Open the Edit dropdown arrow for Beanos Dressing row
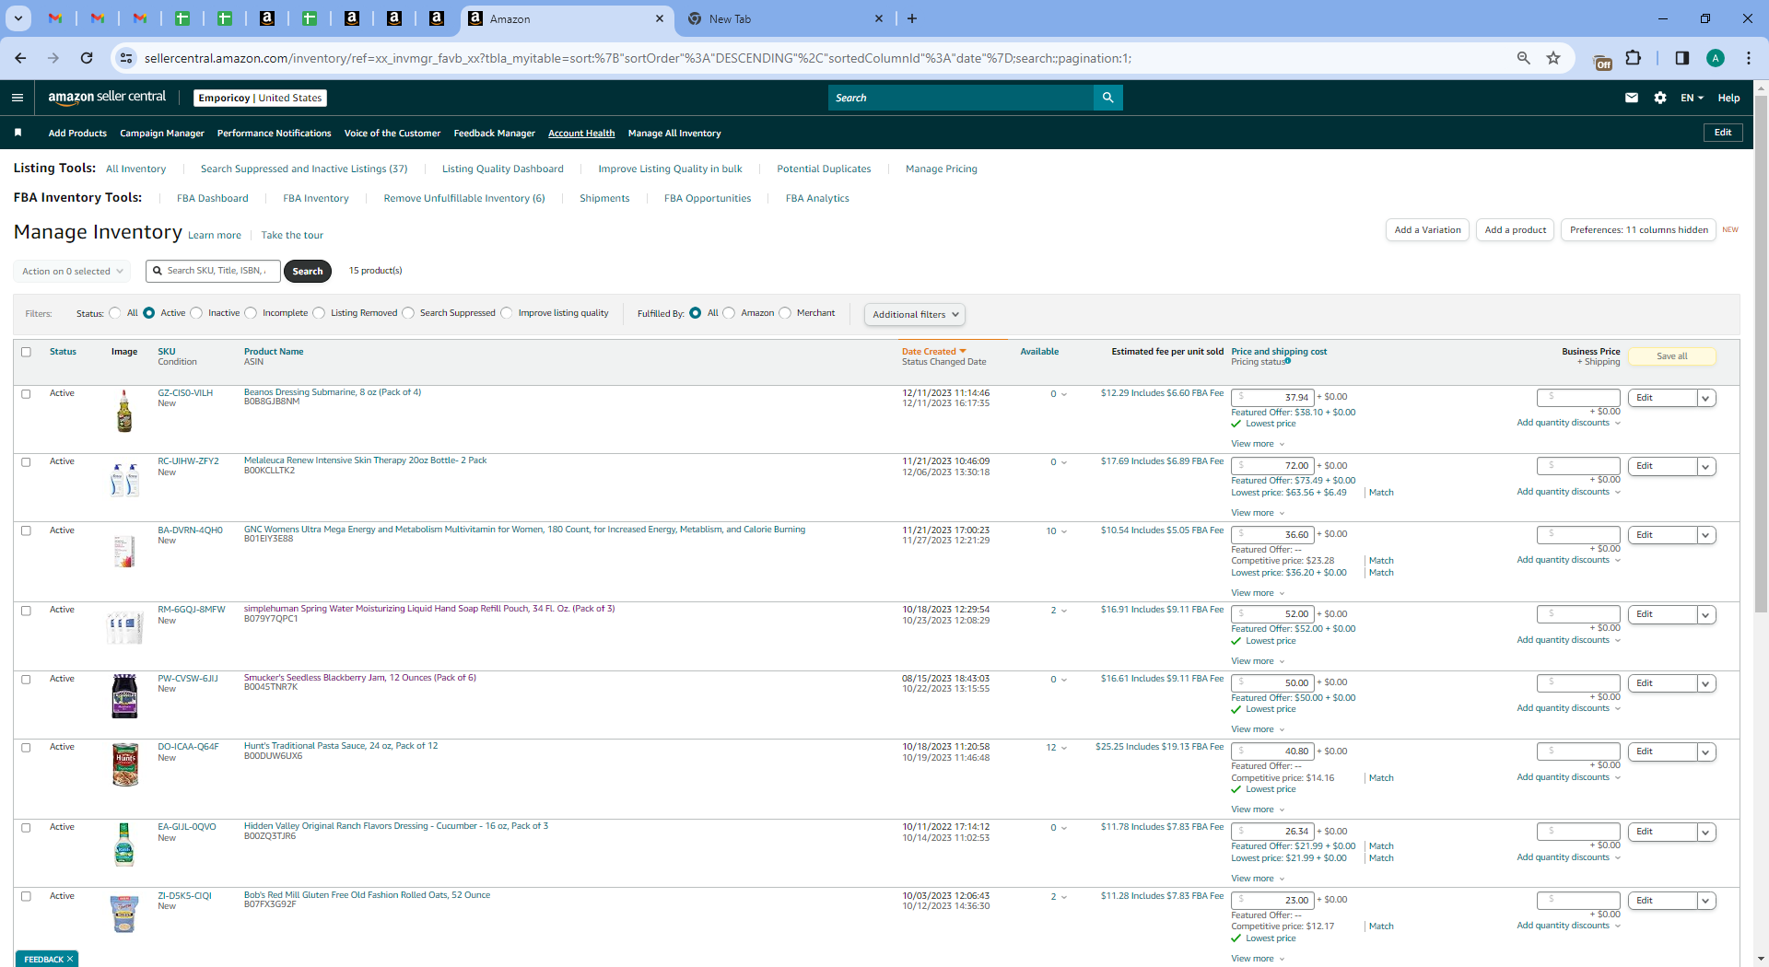 click(1706, 398)
